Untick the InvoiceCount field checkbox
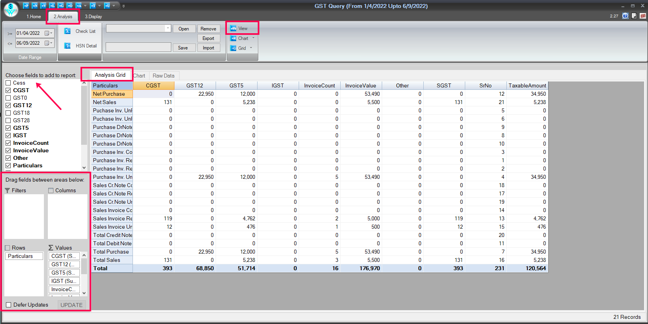This screenshot has height=324, width=648. click(8, 143)
